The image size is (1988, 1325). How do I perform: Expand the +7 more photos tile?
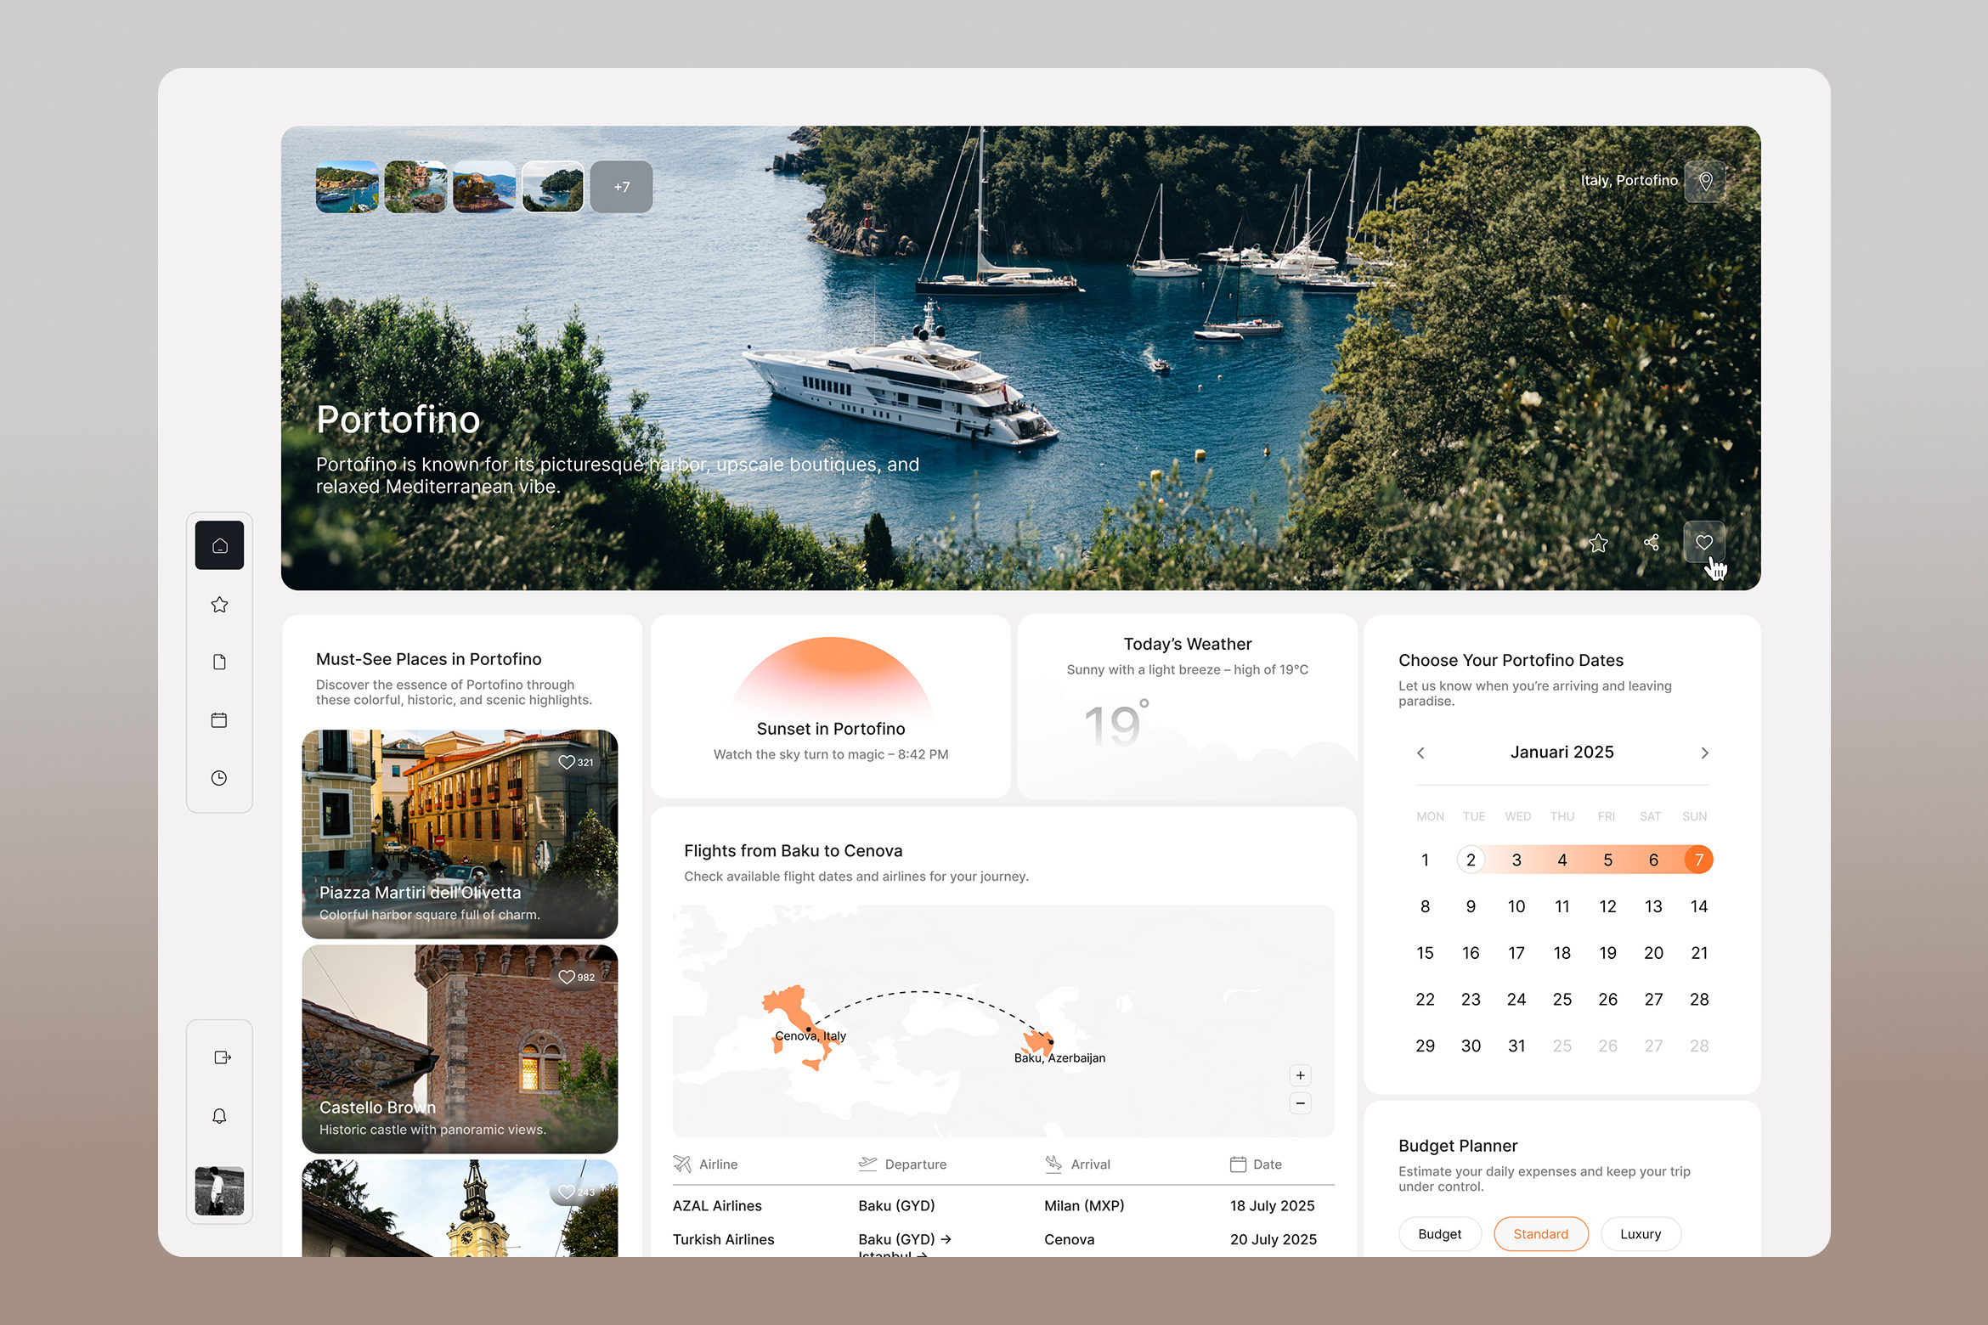pyautogui.click(x=622, y=187)
